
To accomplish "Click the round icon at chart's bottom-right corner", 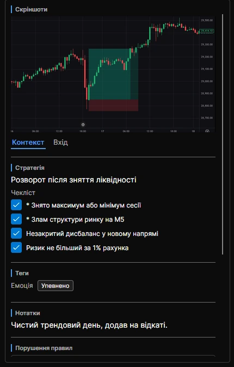I will coord(207,131).
